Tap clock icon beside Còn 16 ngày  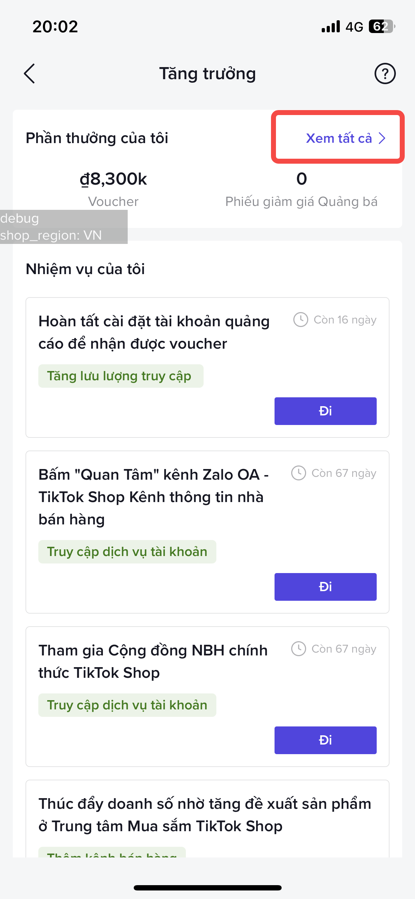click(300, 320)
